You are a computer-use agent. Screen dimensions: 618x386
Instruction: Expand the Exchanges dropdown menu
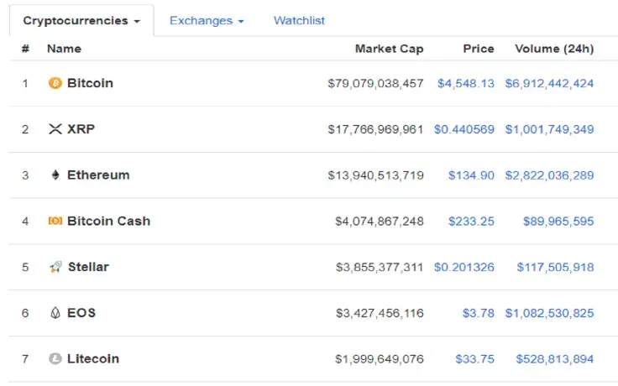[207, 20]
